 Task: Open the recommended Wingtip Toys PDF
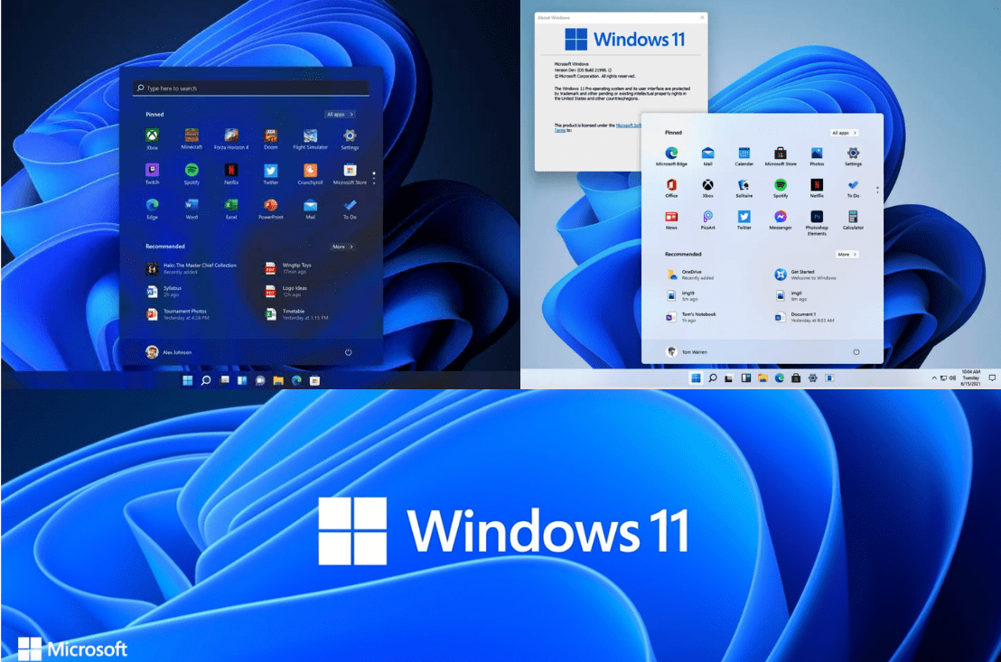pos(288,268)
